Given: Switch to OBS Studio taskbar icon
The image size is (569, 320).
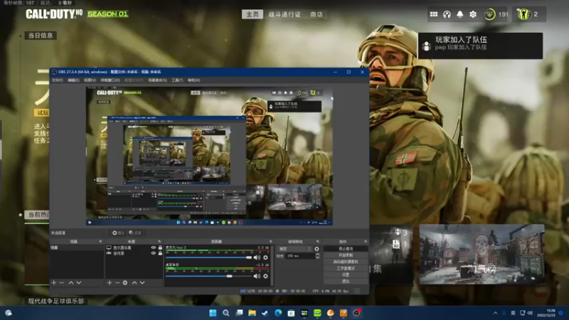Looking at the screenshot, I should pos(357,313).
